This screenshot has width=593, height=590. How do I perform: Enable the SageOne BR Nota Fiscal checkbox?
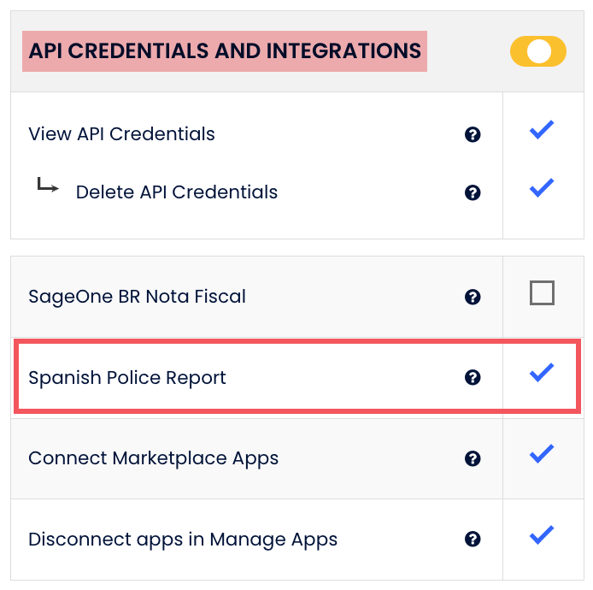pos(542,293)
